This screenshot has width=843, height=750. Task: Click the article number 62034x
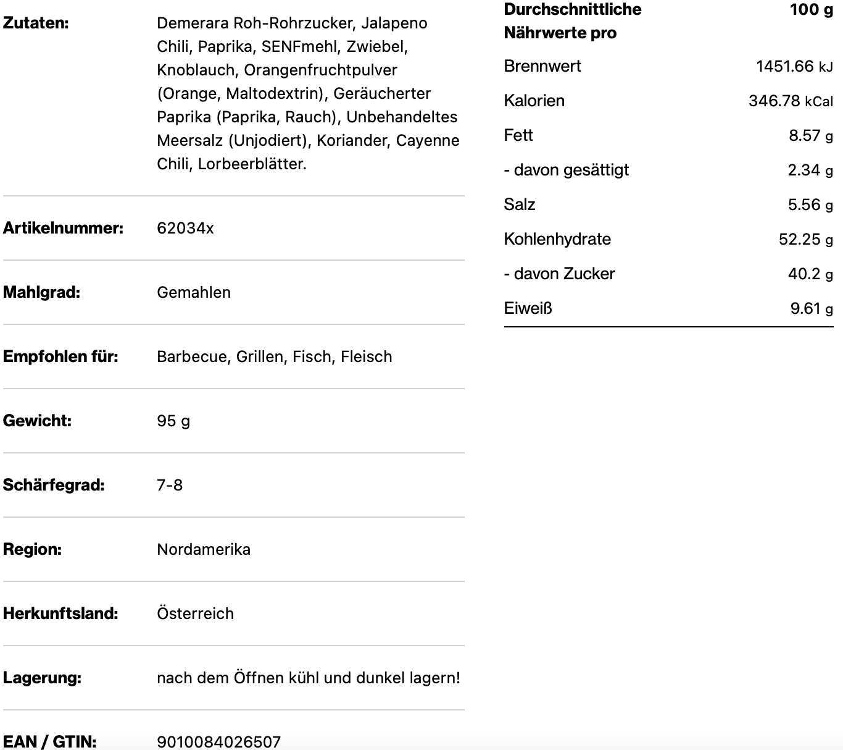[185, 228]
